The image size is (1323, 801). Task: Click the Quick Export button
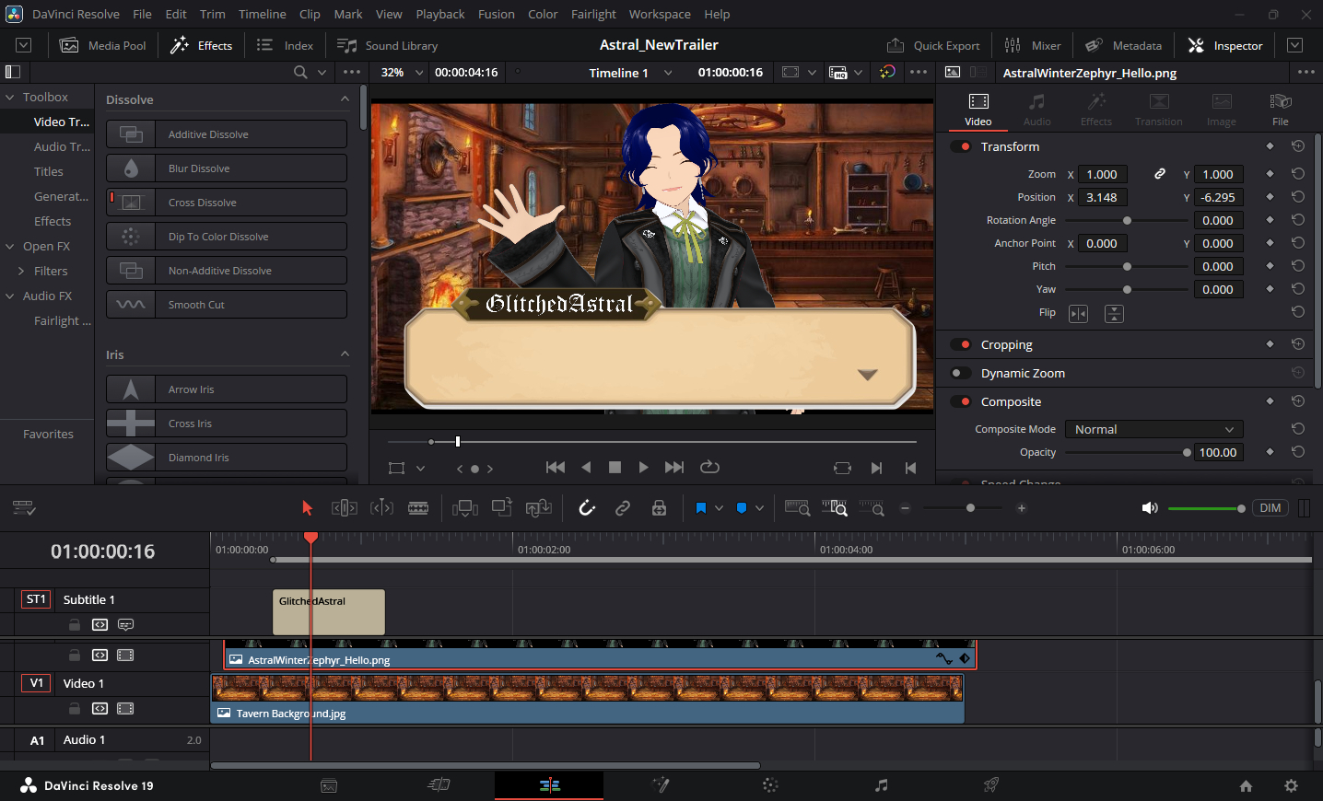(x=933, y=45)
